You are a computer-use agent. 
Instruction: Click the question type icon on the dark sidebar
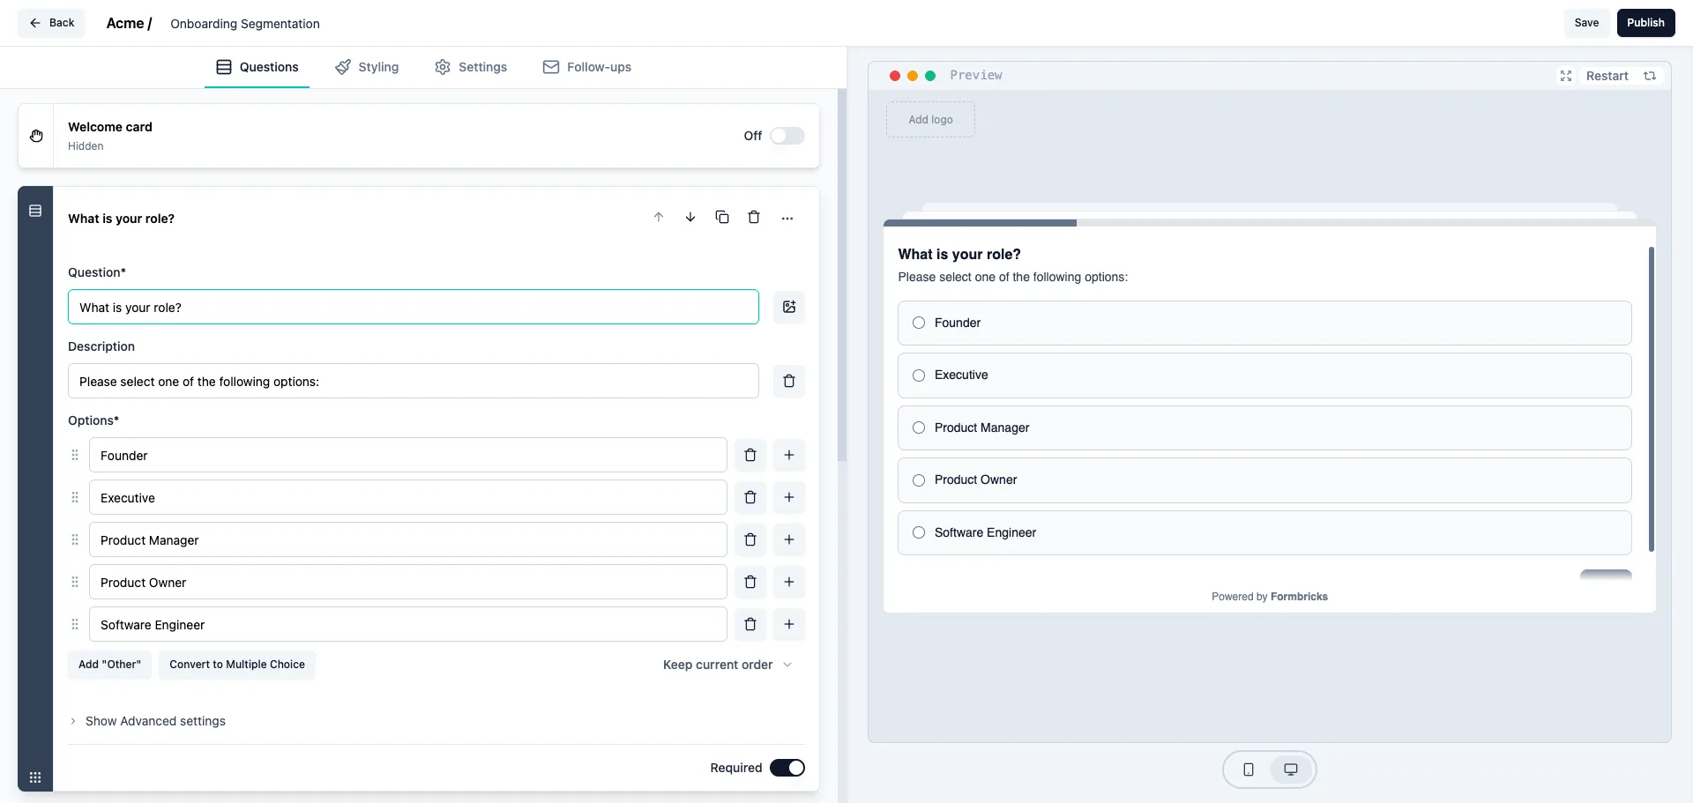click(x=35, y=211)
